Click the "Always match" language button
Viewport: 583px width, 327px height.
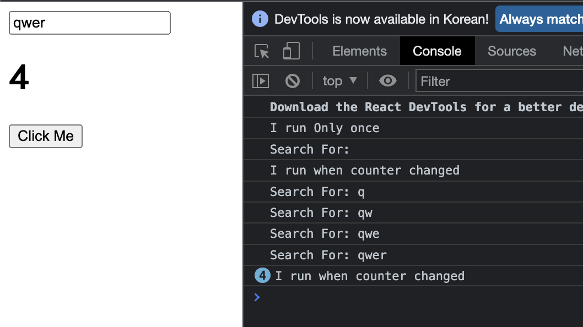click(540, 19)
